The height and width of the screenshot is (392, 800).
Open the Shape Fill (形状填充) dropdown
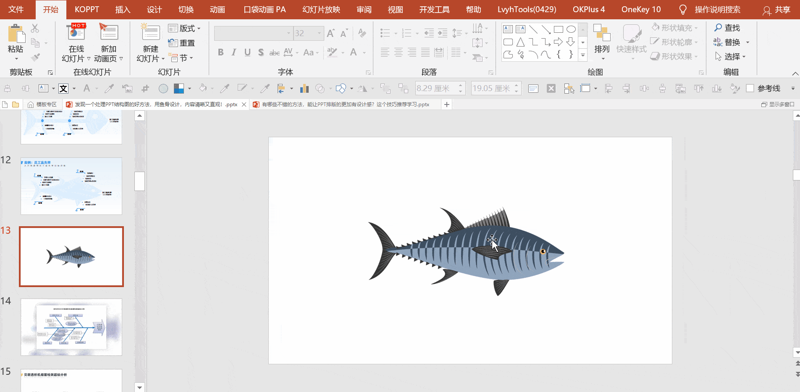tap(675, 28)
